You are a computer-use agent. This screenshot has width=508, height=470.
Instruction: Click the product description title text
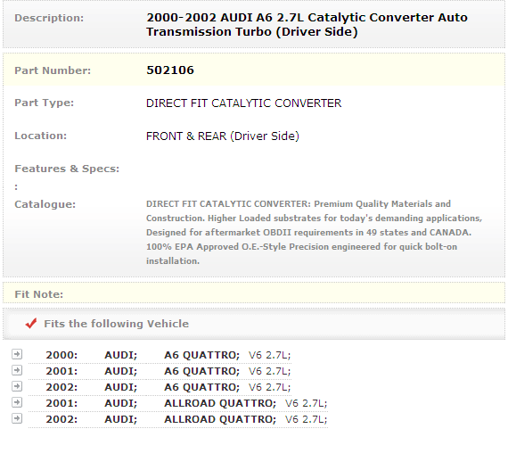tap(307, 25)
